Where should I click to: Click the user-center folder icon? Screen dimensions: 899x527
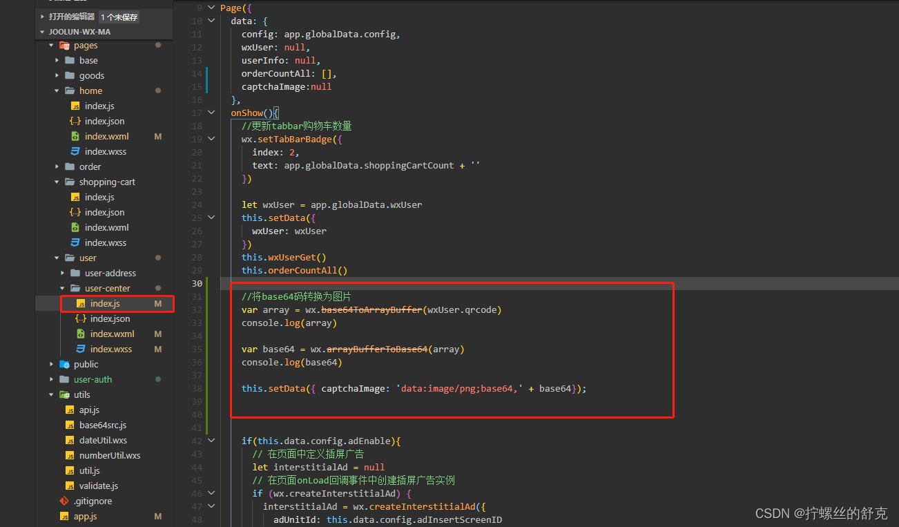coord(75,289)
